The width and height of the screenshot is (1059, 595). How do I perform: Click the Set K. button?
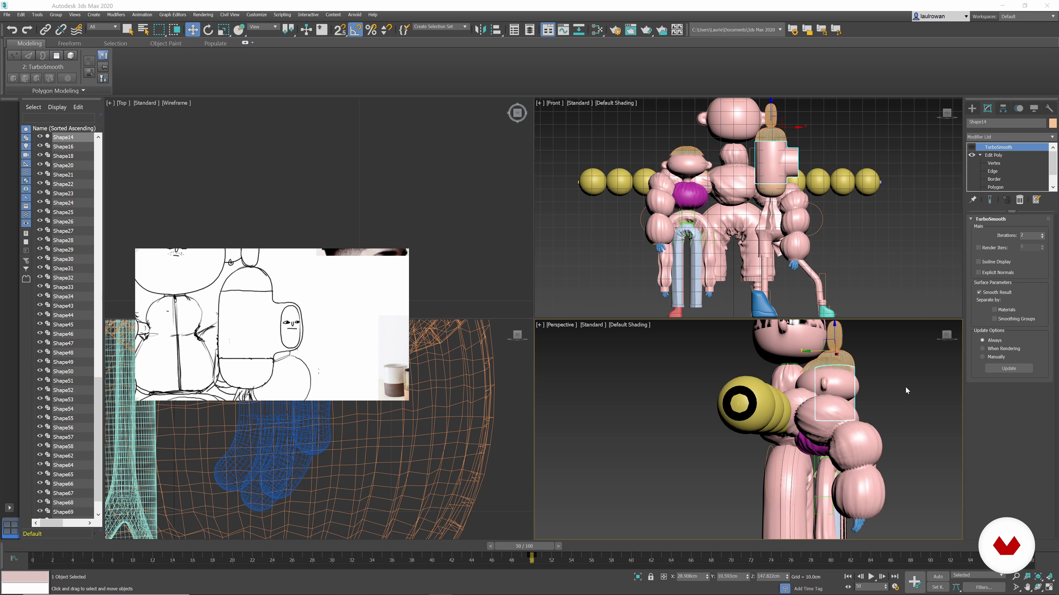pos(937,587)
